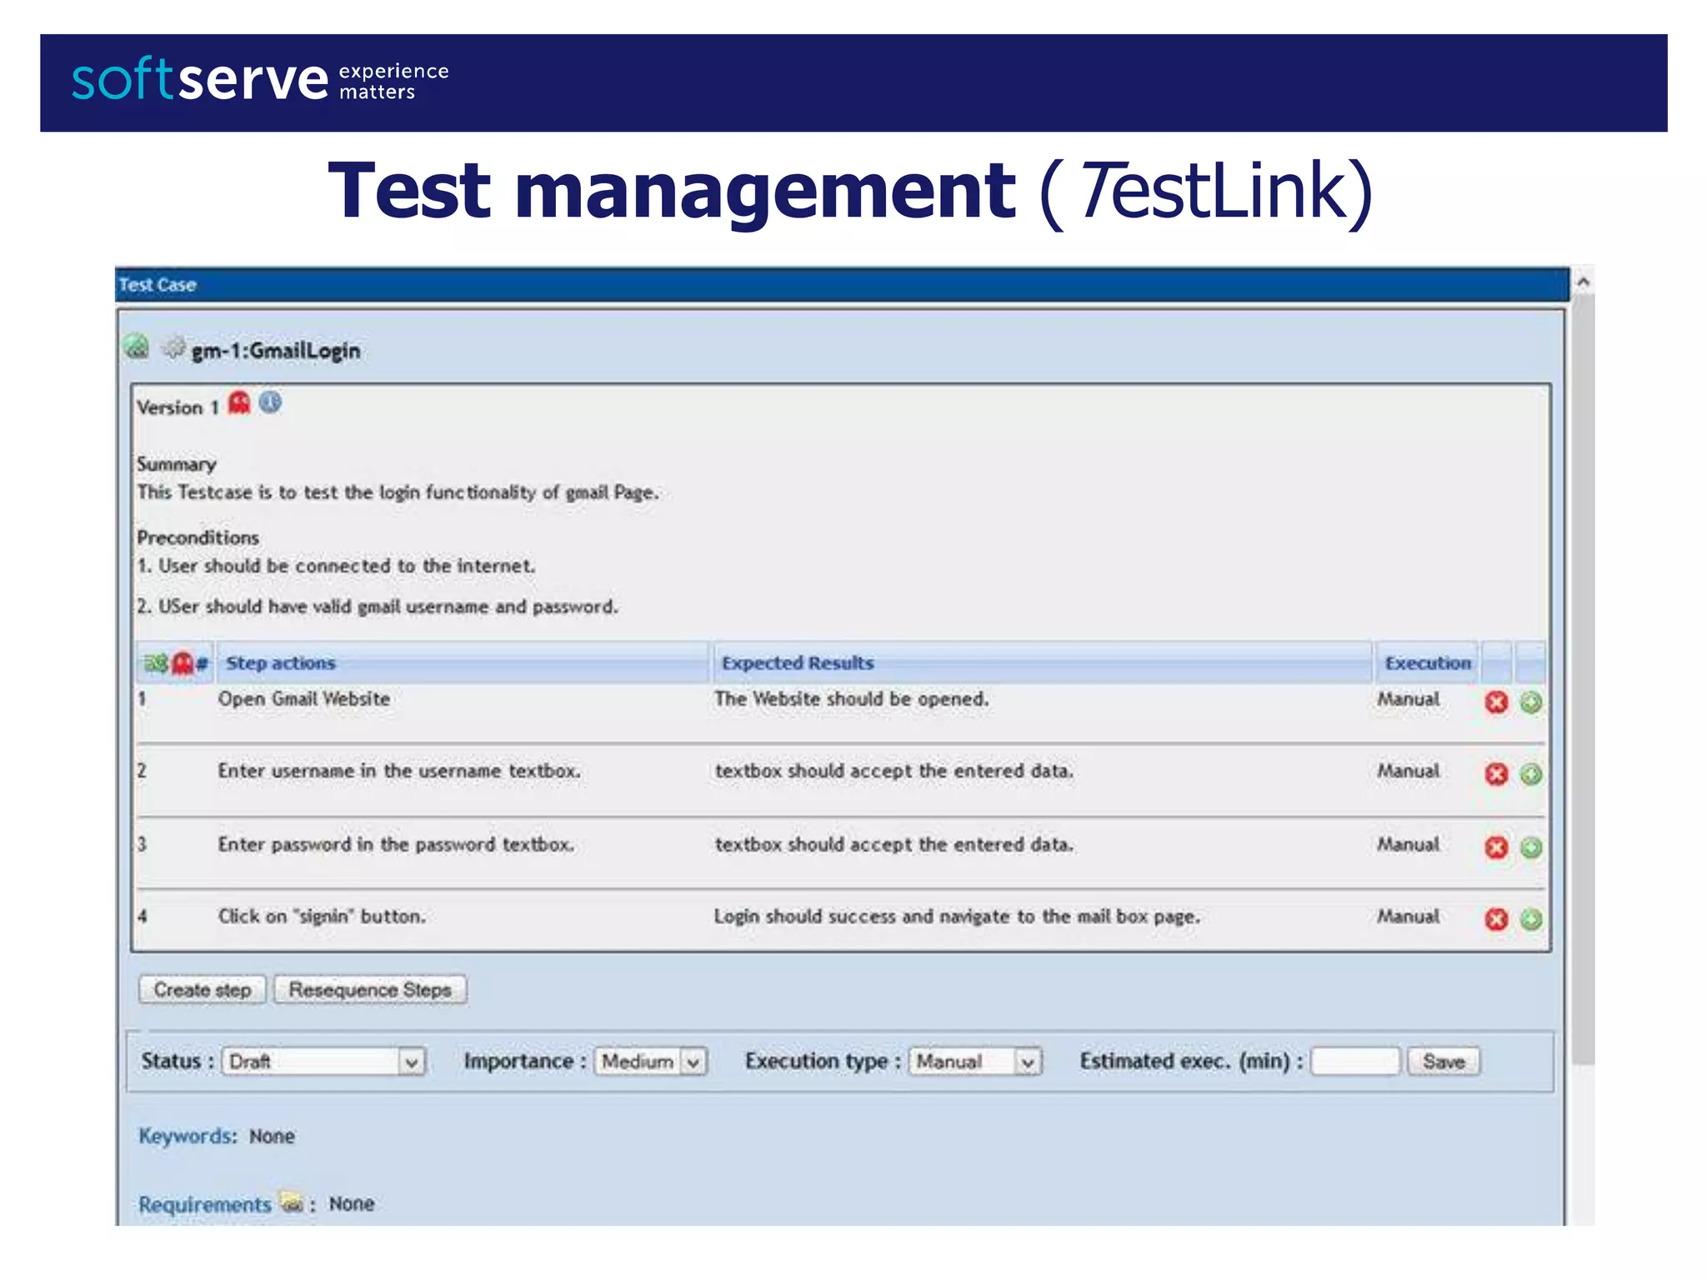The image size is (1707, 1280).
Task: Click 'Login should success and navigate' expected result
Action: pos(957,917)
